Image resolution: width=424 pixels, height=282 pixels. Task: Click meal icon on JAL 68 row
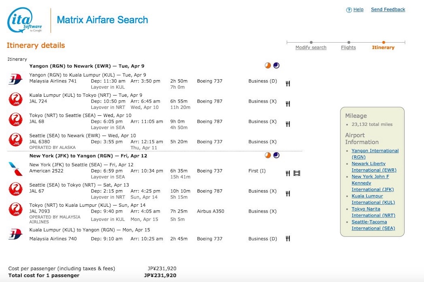pos(288,124)
